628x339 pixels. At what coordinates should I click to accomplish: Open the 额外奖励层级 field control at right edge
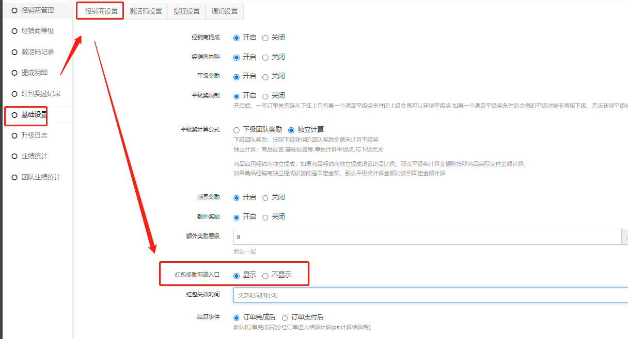click(624, 237)
